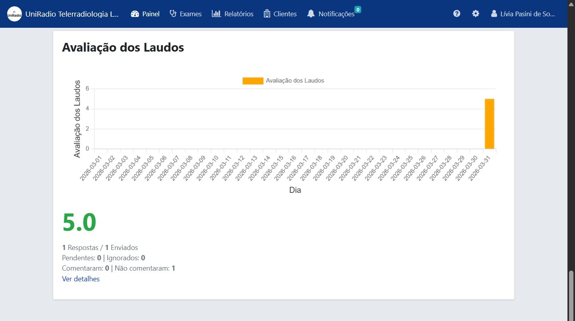This screenshot has height=321, width=575.
Task: Click the Relatórios bar chart icon
Action: (x=216, y=14)
